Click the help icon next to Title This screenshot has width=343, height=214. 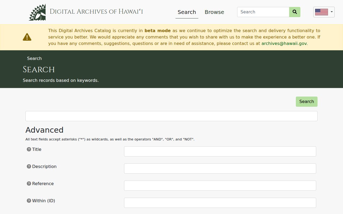click(x=29, y=149)
